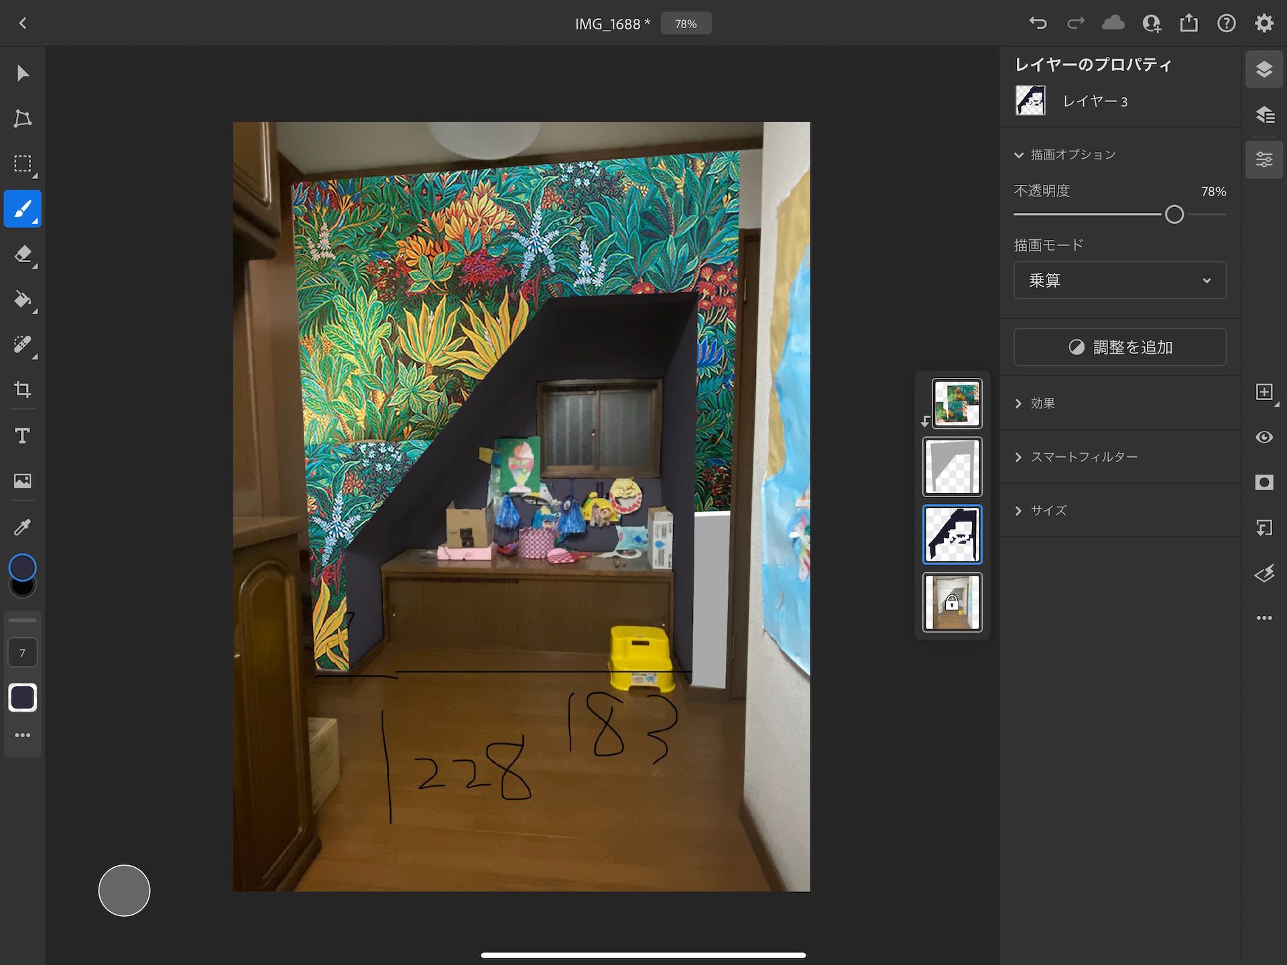Screen dimensions: 1287x965
Task: Select the Crop tool
Action: tap(23, 389)
